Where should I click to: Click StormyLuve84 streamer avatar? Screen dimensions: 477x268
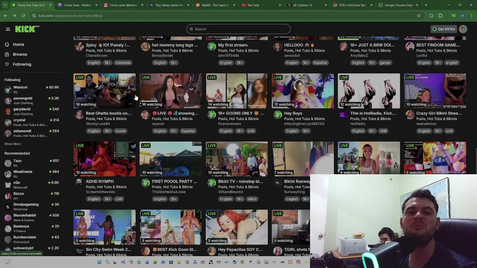click(79, 115)
